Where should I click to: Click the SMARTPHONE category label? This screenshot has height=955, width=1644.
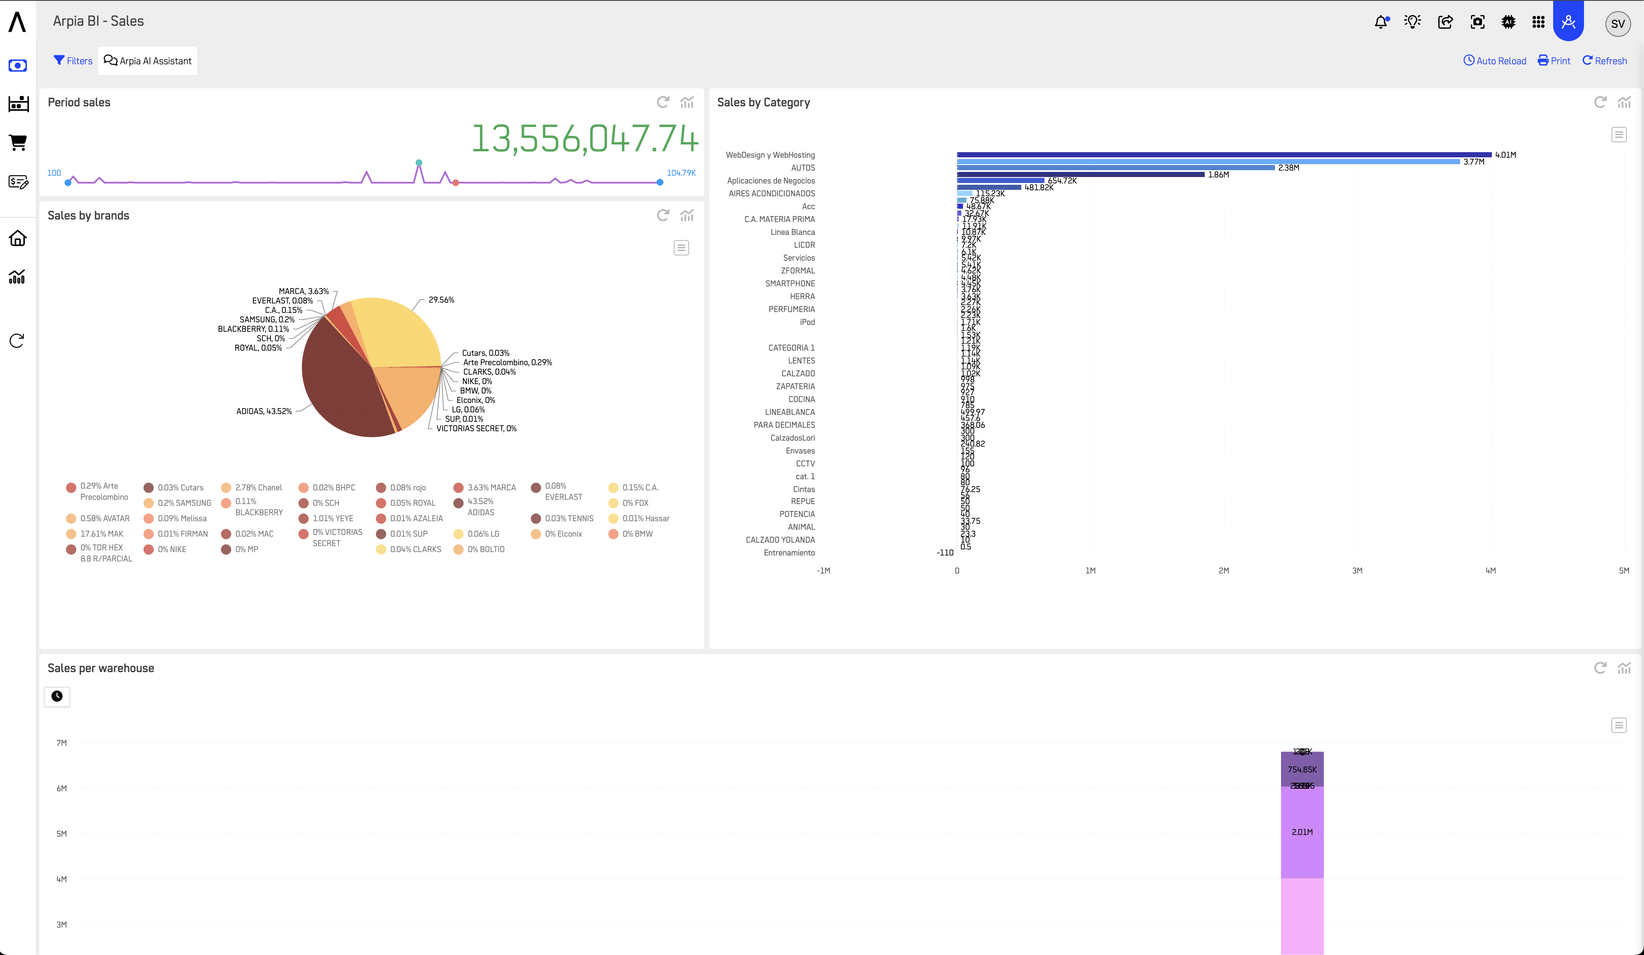[x=789, y=283]
